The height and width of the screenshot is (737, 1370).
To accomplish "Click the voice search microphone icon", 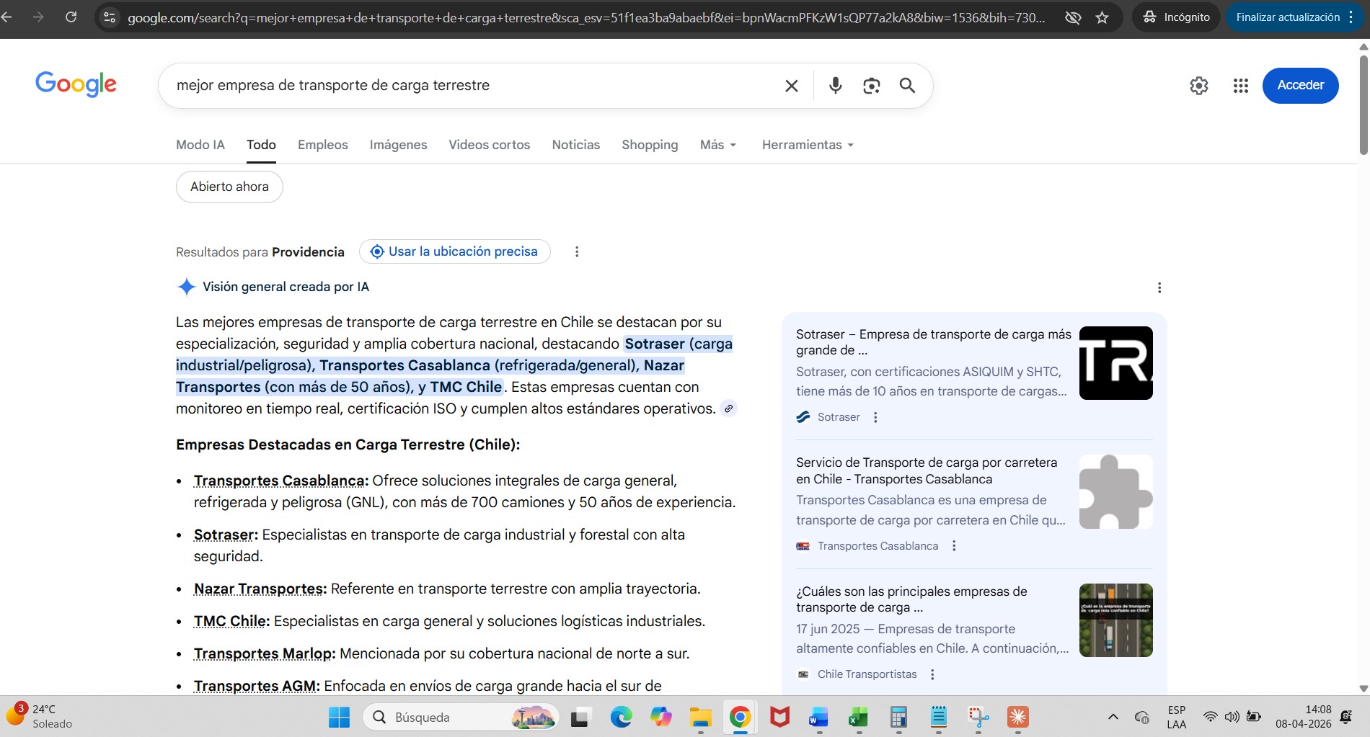I will tap(835, 86).
